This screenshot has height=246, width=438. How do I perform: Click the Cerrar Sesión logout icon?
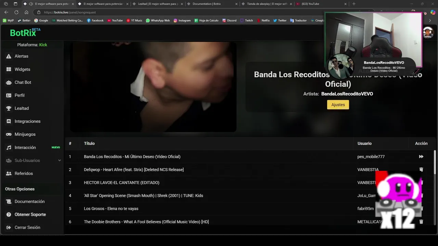click(9, 228)
